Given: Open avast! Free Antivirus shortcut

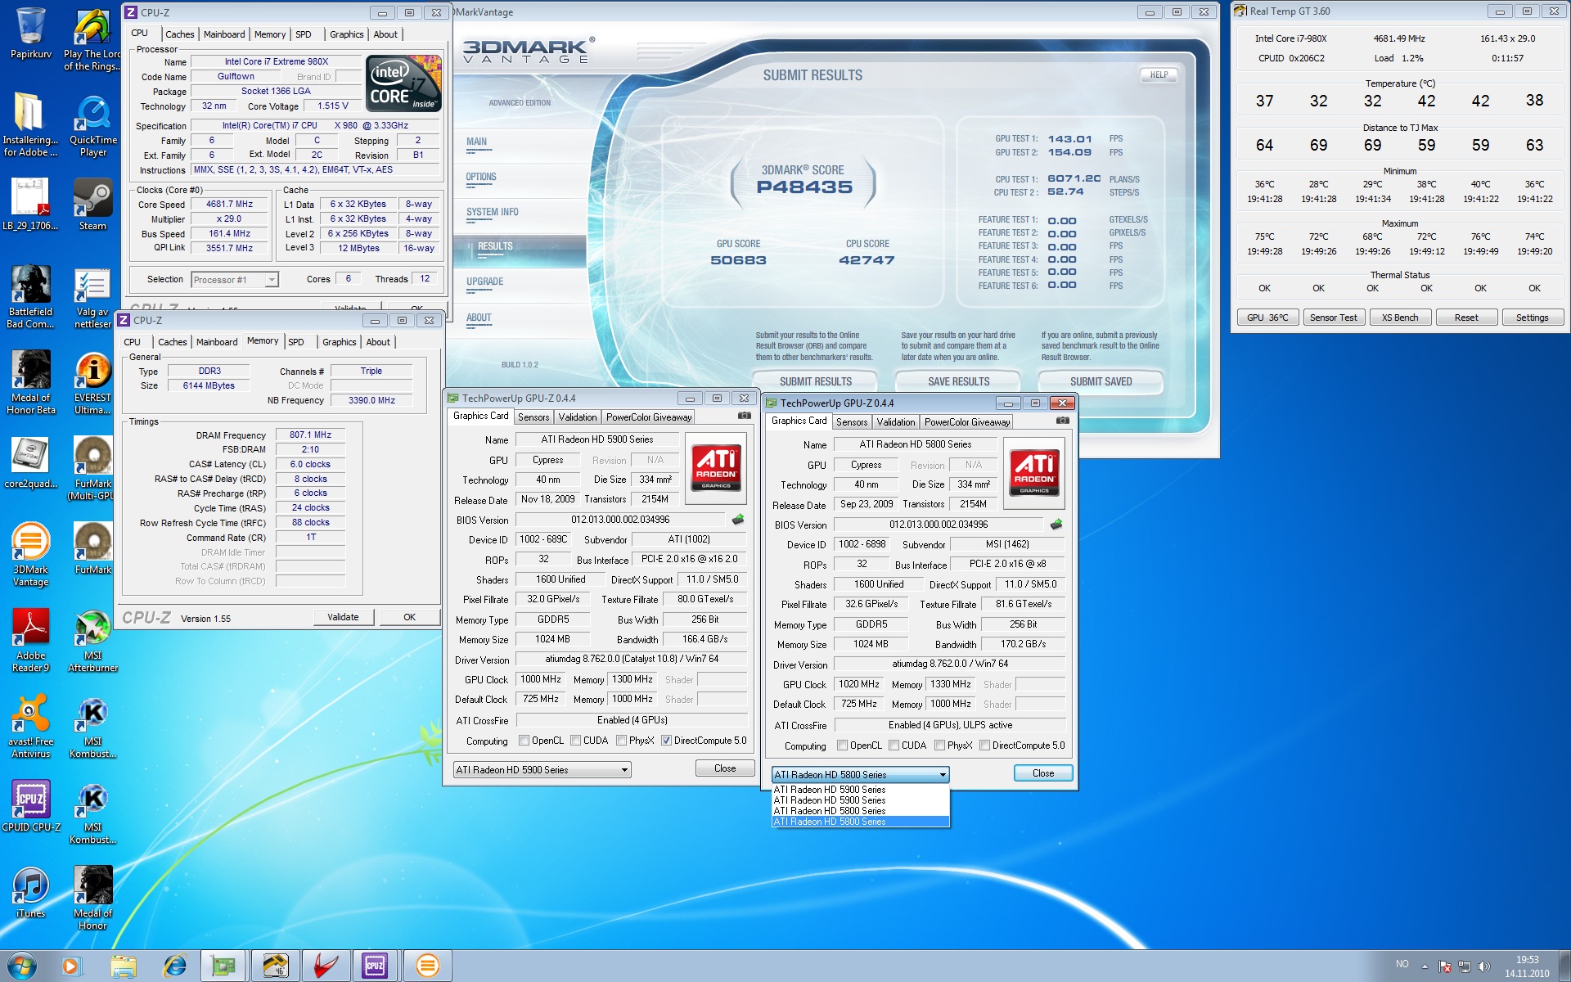Looking at the screenshot, I should (x=31, y=727).
